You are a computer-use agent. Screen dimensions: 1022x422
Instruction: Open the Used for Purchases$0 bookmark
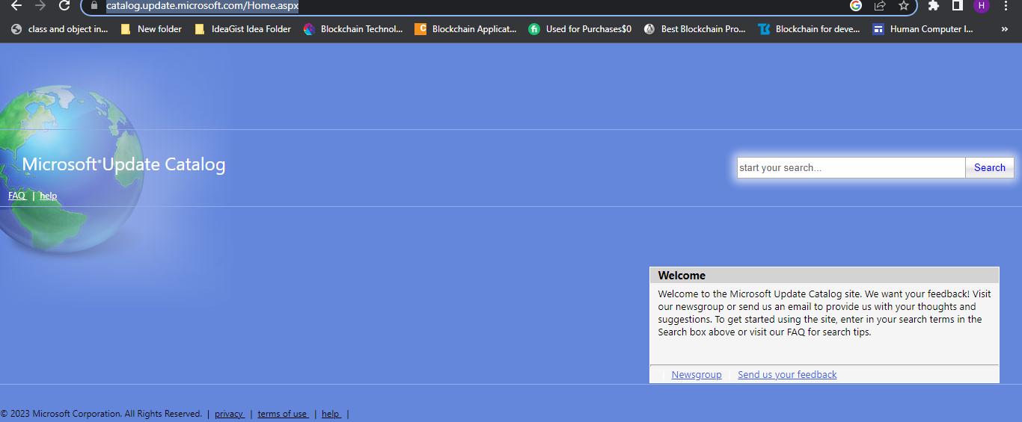(580, 29)
